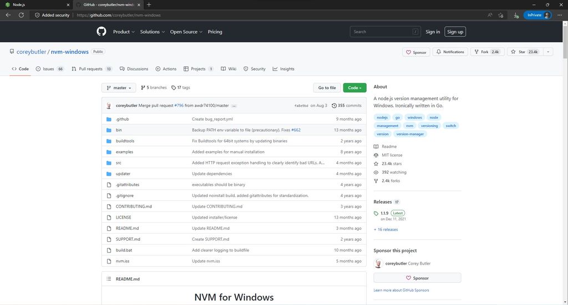Open the browser settings ellipsis menu
The height and width of the screenshot is (305, 568).
(560, 15)
